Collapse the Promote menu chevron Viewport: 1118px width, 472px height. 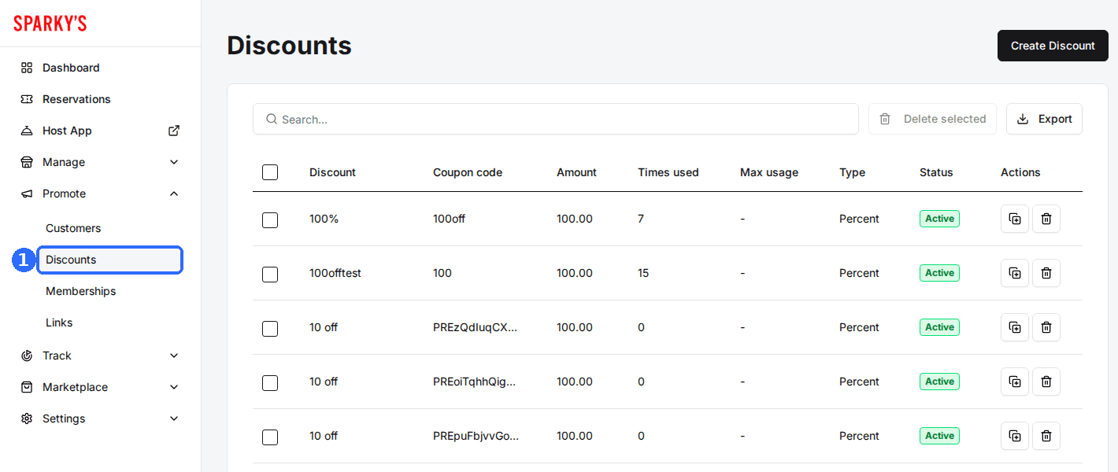coord(174,194)
